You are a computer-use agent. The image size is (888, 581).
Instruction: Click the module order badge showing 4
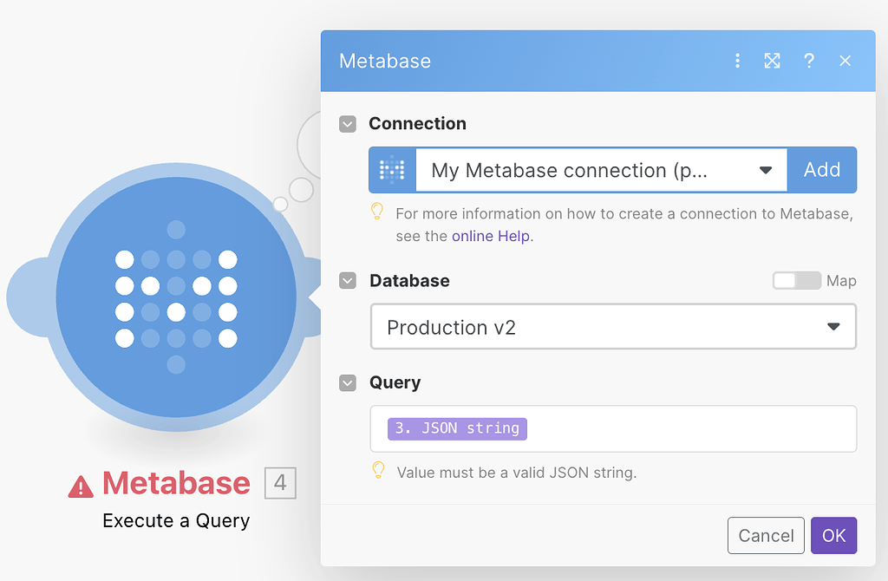(279, 484)
